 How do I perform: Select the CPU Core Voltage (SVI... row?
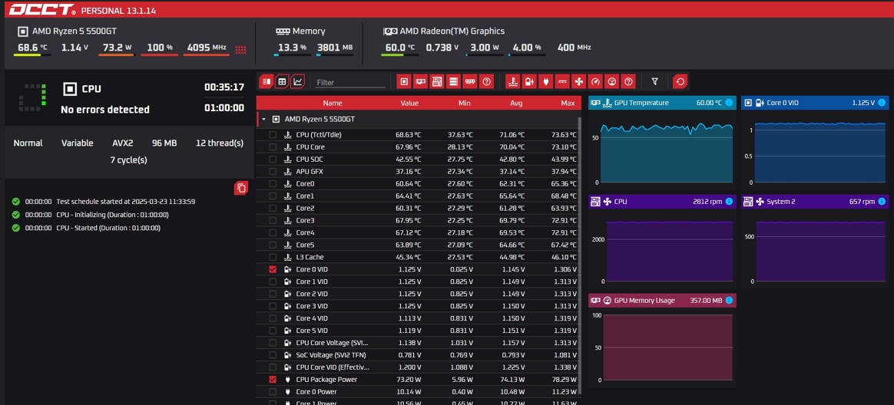click(418, 343)
